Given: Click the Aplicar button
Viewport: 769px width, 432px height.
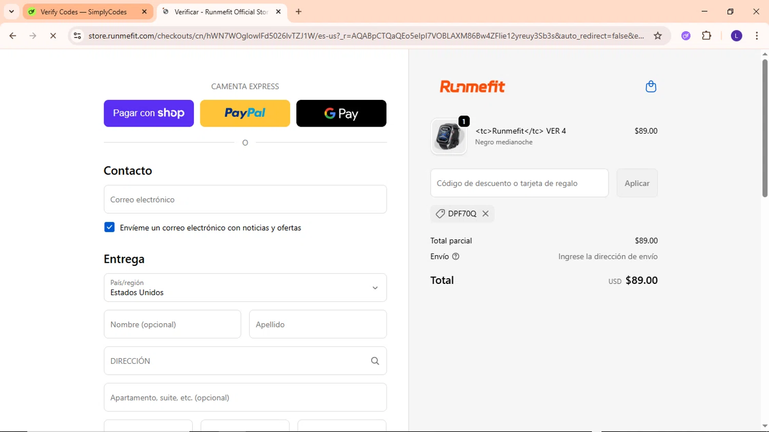Looking at the screenshot, I should click(x=637, y=183).
